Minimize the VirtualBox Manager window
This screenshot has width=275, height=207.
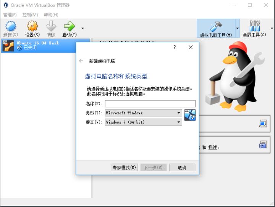tap(234, 5)
